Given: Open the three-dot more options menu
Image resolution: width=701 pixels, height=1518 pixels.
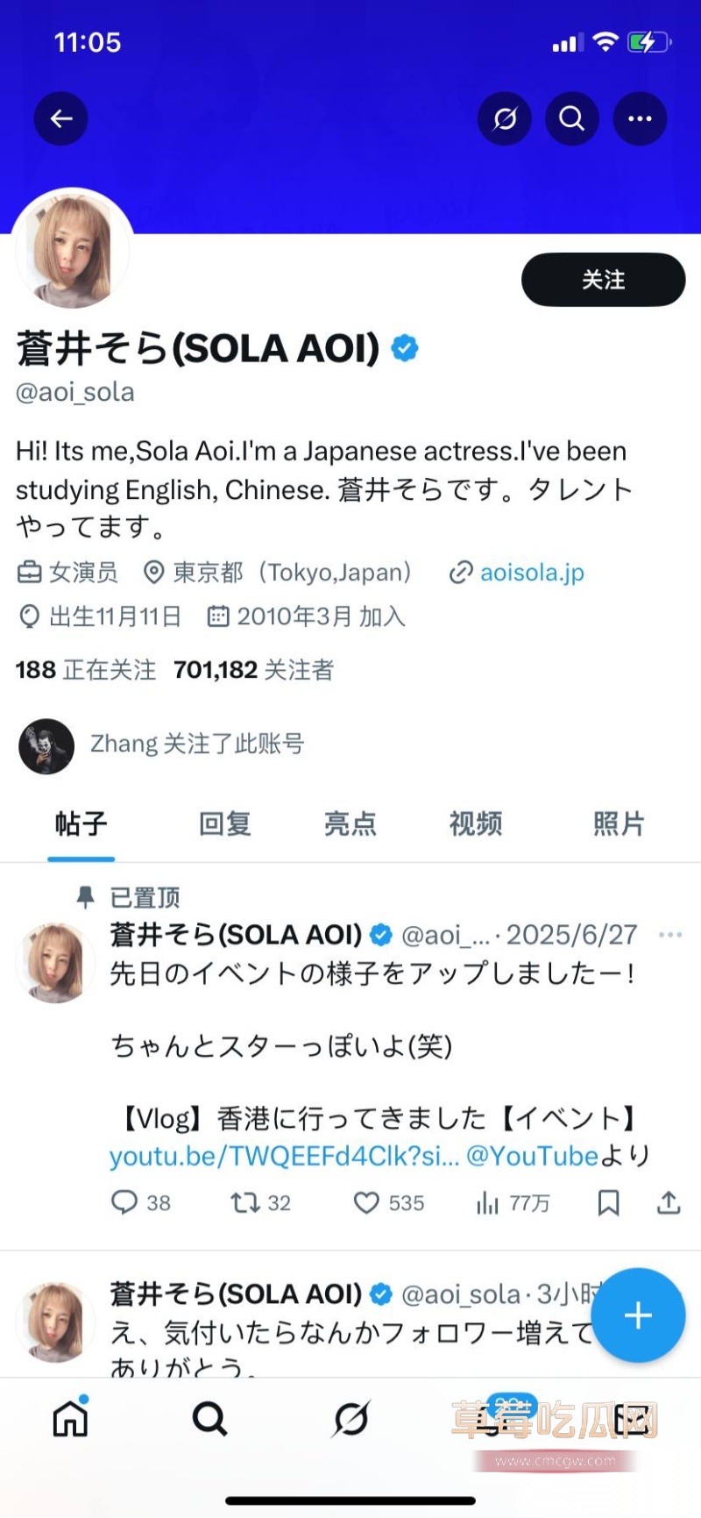Looking at the screenshot, I should (640, 118).
